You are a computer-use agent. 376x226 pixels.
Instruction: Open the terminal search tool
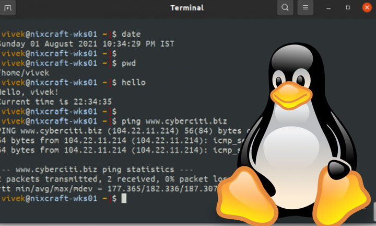click(x=285, y=8)
